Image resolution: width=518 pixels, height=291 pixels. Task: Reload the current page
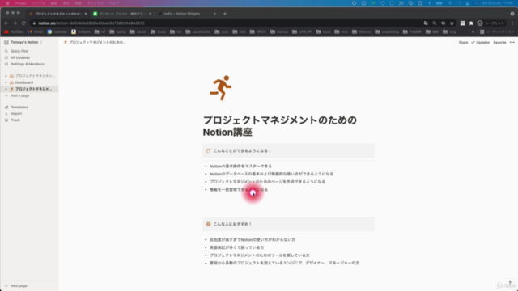23,23
